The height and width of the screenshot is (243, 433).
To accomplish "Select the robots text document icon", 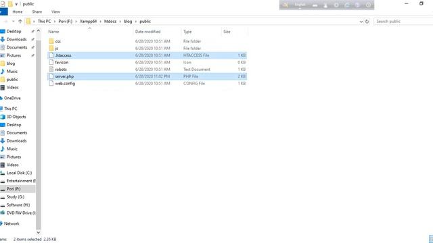I will pos(51,69).
